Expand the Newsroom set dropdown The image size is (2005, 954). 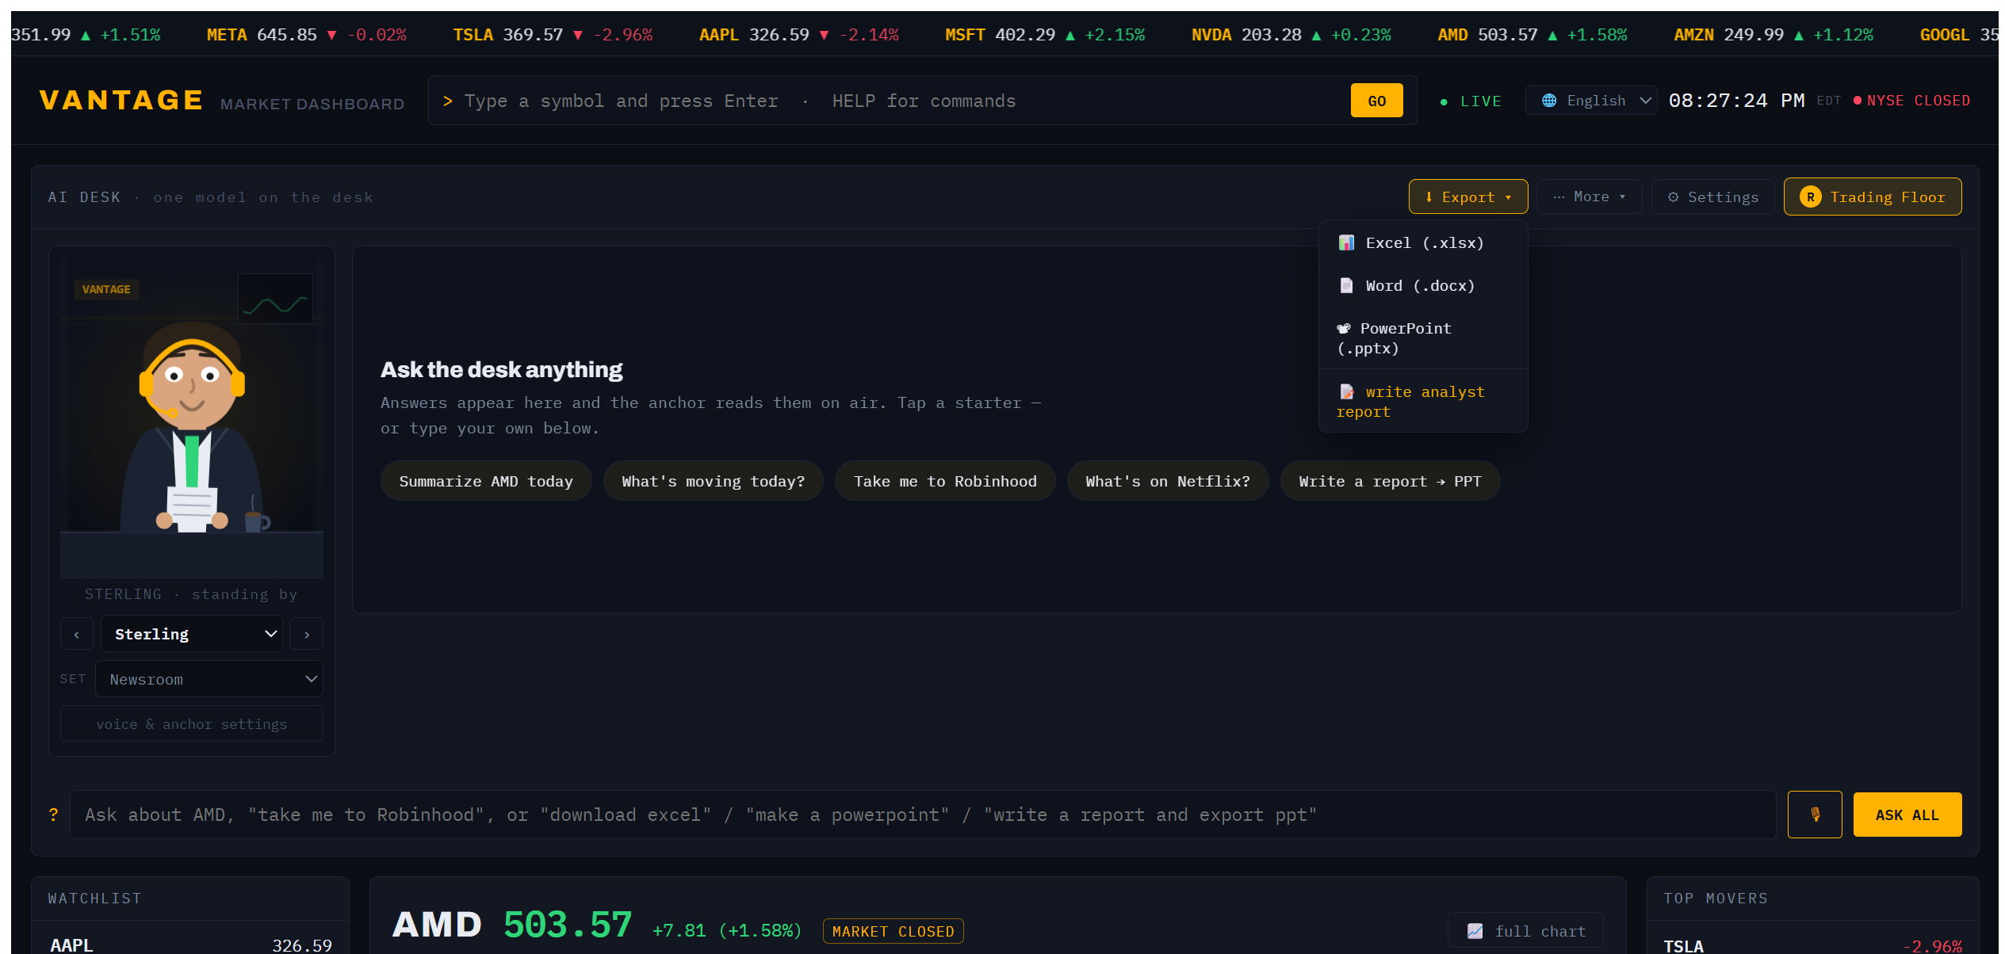pyautogui.click(x=209, y=679)
